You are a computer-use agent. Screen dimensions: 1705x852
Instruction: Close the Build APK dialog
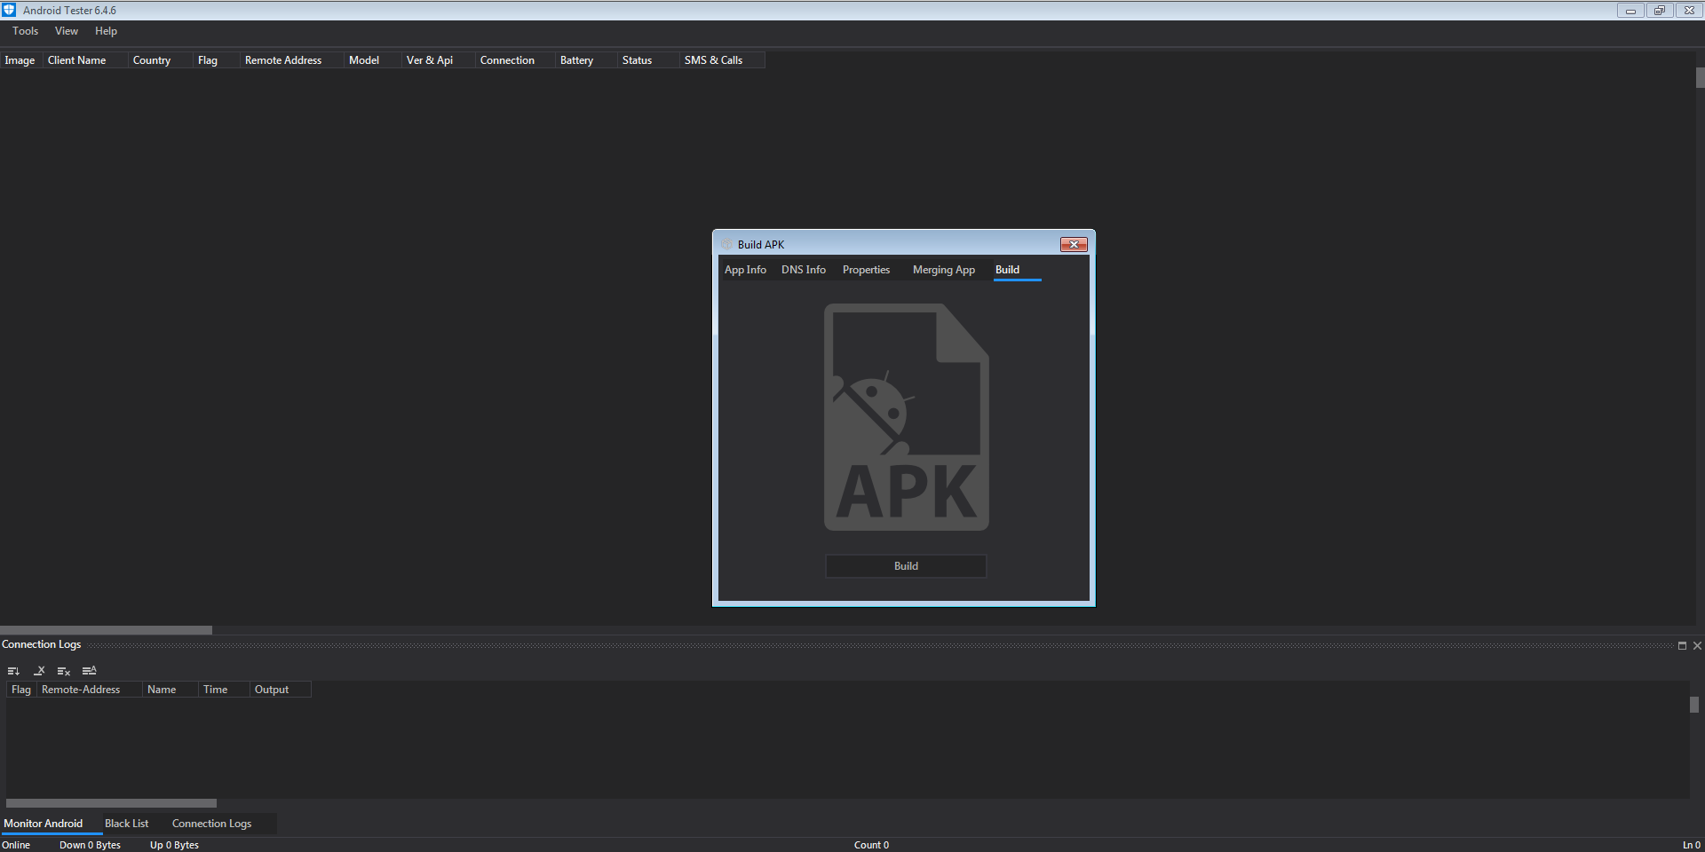[1074, 244]
